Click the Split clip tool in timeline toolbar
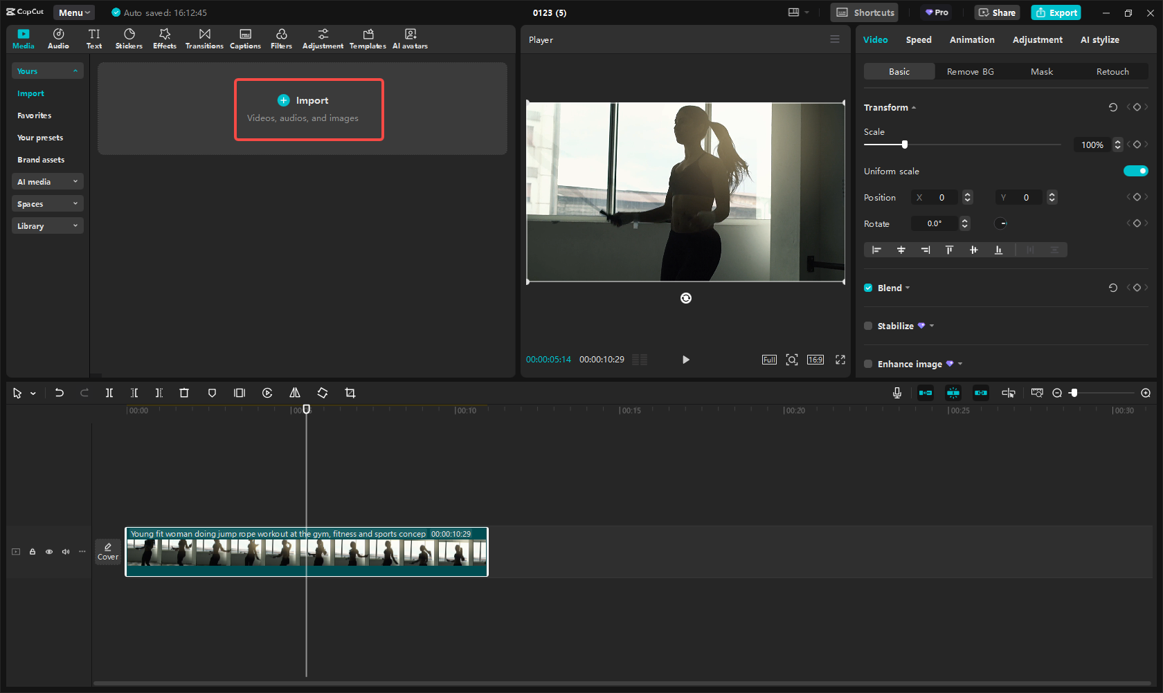This screenshot has width=1163, height=693. 109,393
